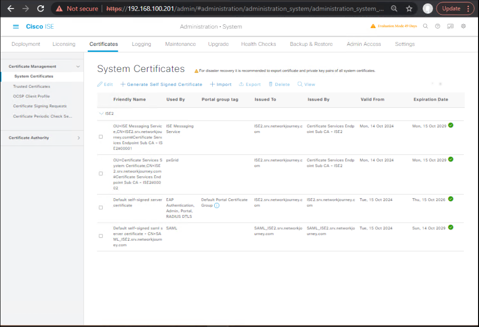Click the 'Thu, 15 Oct 2026' expiration date
The height and width of the screenshot is (327, 479).
click(x=428, y=200)
